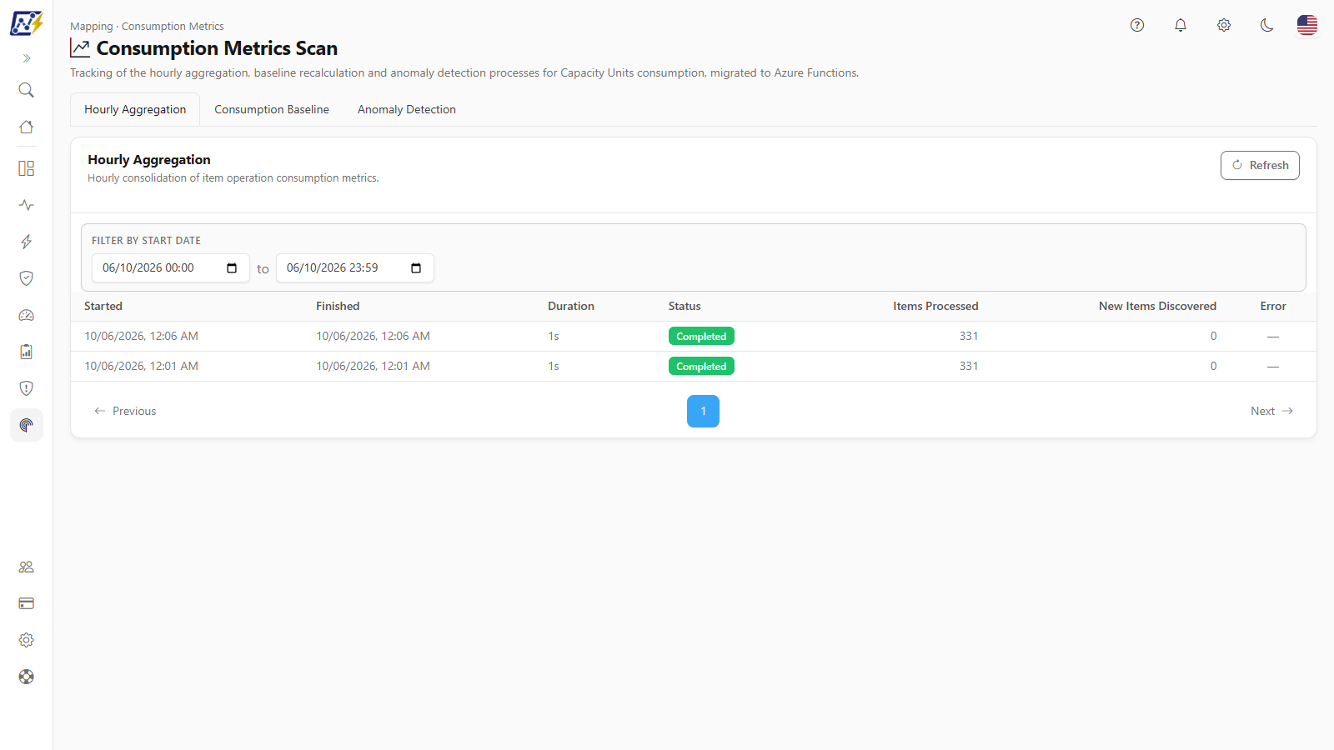Click the New Items Discovered column header
The height and width of the screenshot is (750, 1334).
pyautogui.click(x=1157, y=306)
